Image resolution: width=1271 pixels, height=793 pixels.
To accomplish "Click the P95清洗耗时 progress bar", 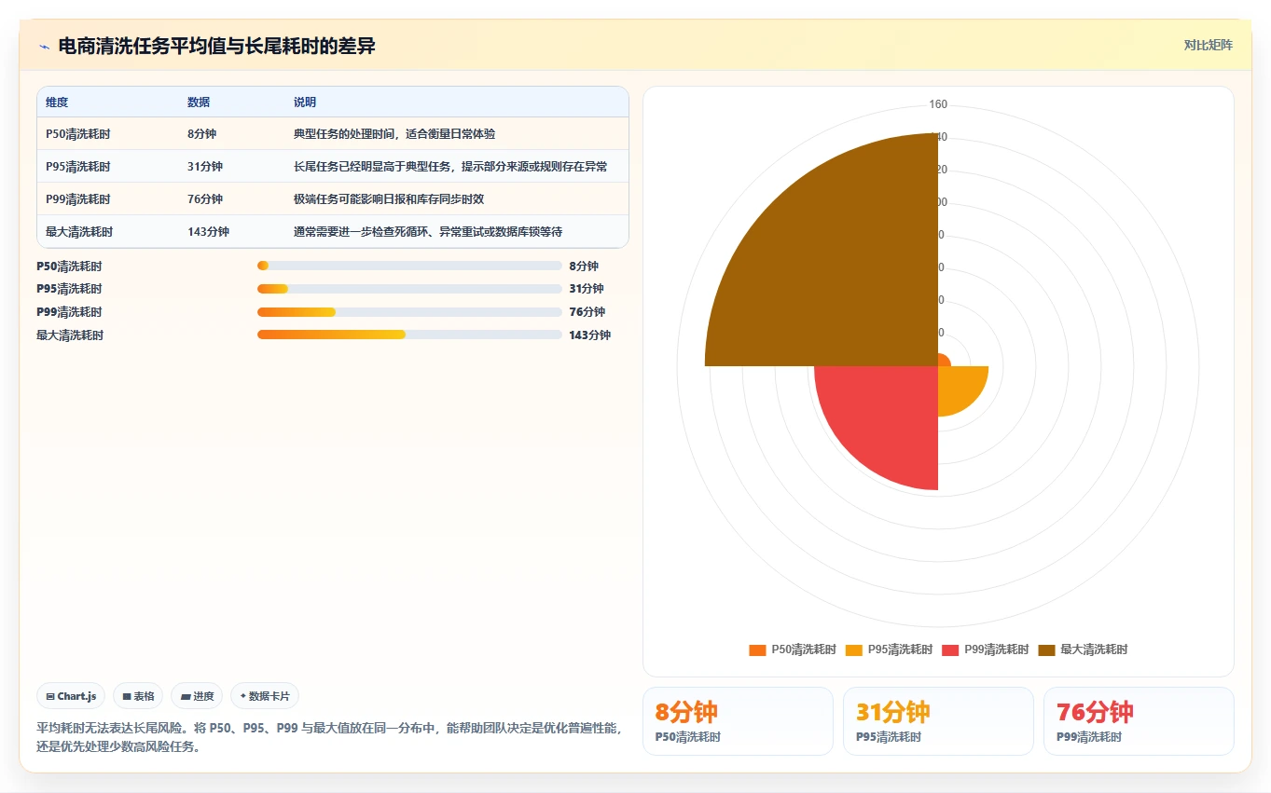I will (x=409, y=289).
